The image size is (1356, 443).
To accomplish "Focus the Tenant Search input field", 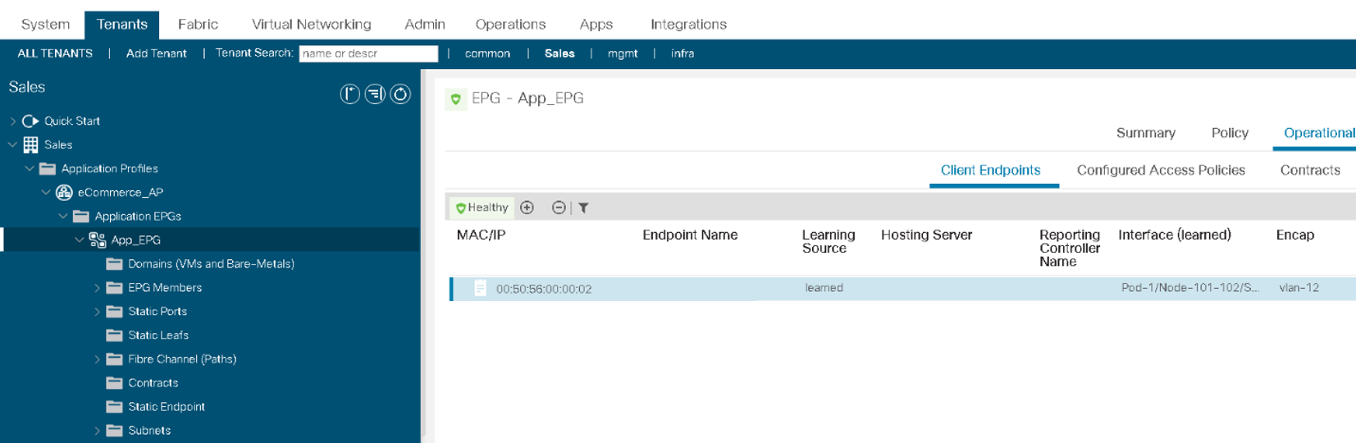I will coord(368,53).
